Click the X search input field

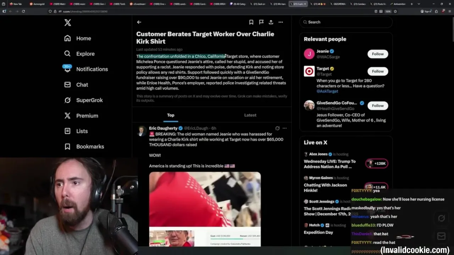(x=346, y=22)
